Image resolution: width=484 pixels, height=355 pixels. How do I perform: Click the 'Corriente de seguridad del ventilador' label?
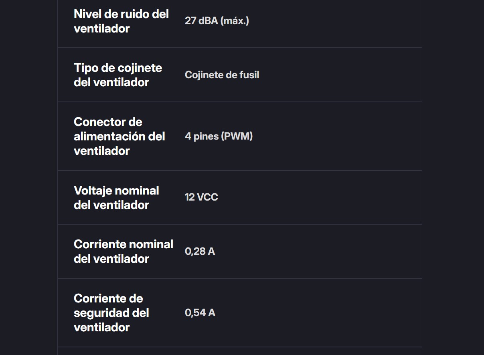point(111,313)
